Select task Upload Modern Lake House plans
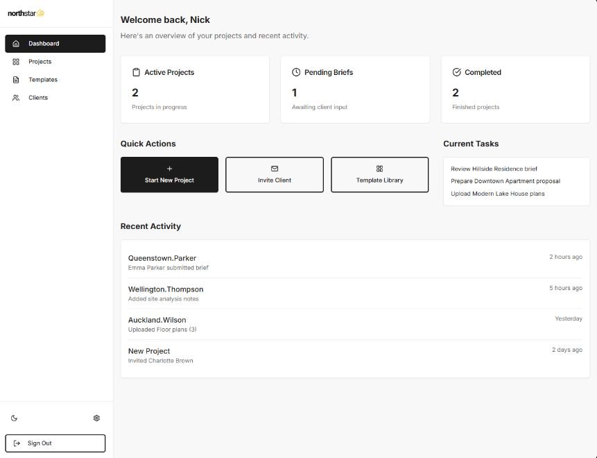597x458 pixels. (x=498, y=194)
